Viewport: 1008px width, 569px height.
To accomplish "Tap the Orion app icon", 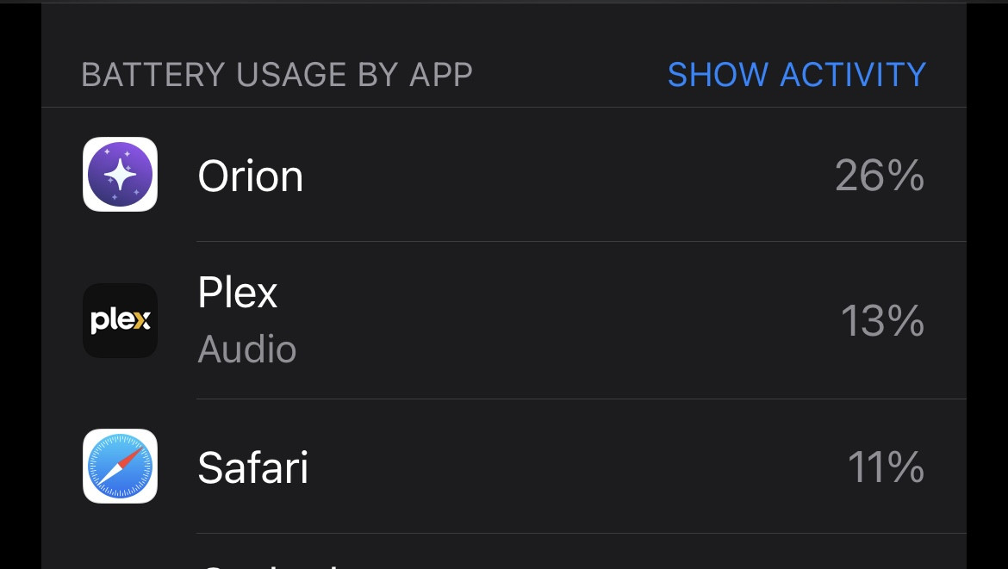I will click(120, 175).
